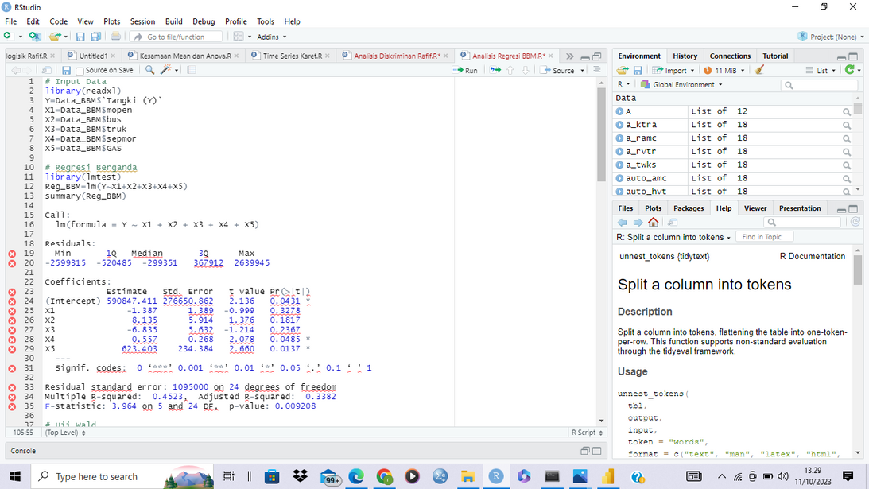Click the print icon in main toolbar
The image size is (869, 489).
[x=115, y=37]
